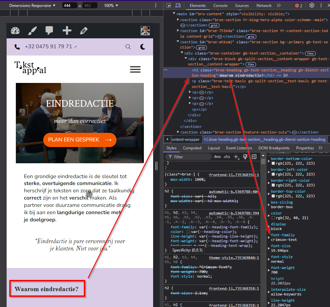330x307 pixels.
Task: Select the Layout sidebar tab
Action: [x=214, y=148]
